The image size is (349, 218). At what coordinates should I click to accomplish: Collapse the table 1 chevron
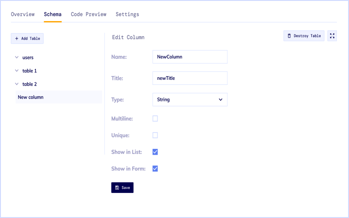[17, 71]
